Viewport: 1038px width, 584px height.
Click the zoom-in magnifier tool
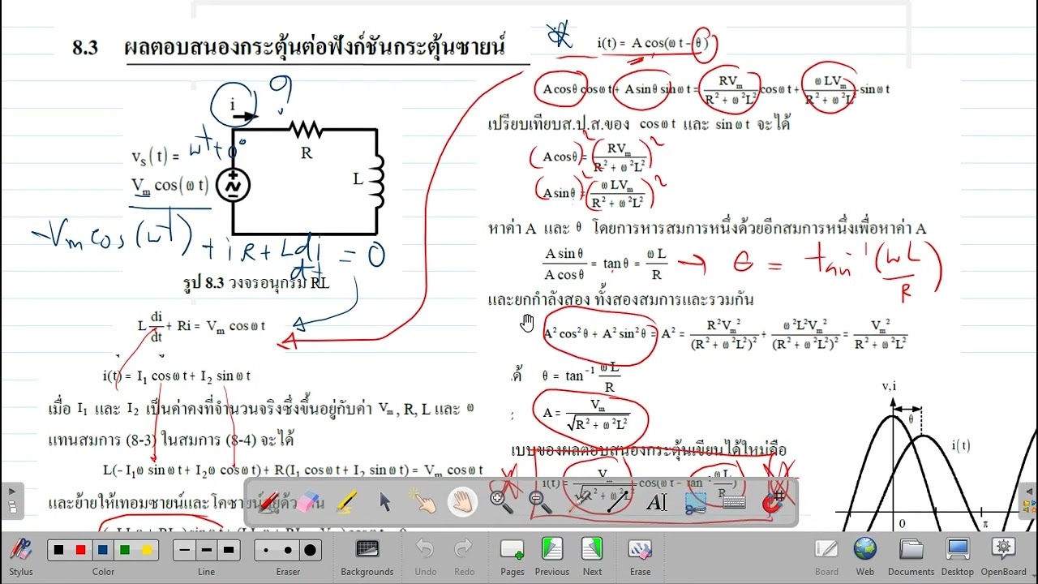click(x=501, y=502)
